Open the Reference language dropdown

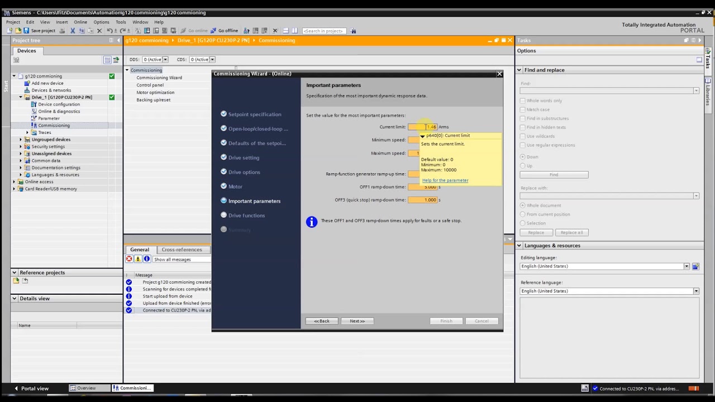click(696, 291)
